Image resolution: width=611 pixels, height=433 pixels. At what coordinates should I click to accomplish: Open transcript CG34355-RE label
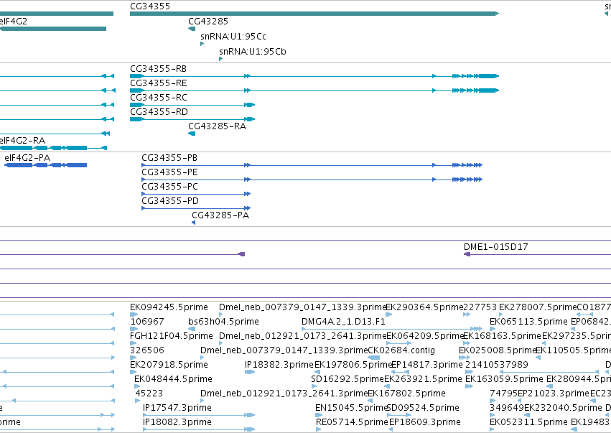pos(158,83)
